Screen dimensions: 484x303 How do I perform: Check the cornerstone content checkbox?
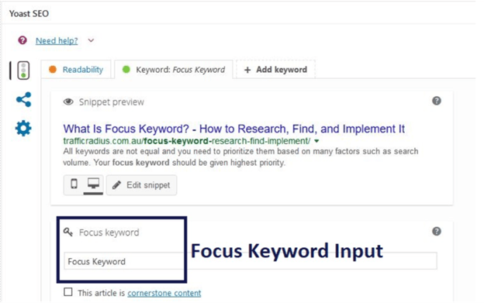[x=68, y=292]
